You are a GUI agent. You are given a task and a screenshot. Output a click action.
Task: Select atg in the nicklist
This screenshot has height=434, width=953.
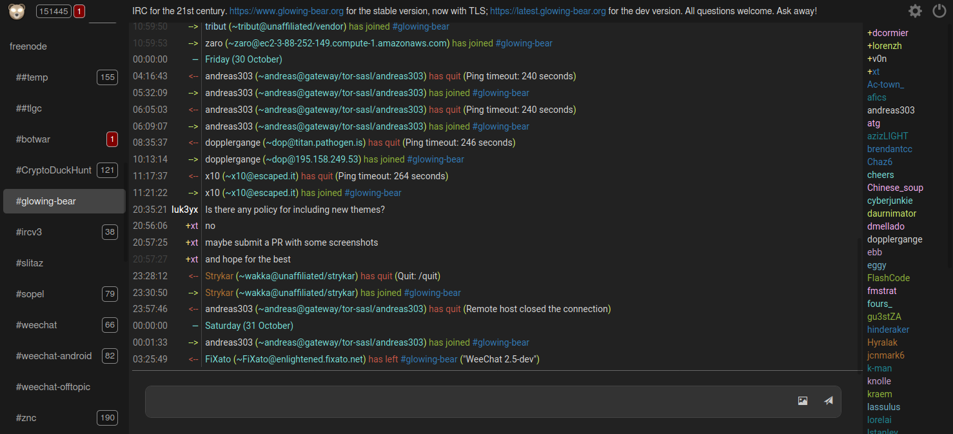[874, 123]
